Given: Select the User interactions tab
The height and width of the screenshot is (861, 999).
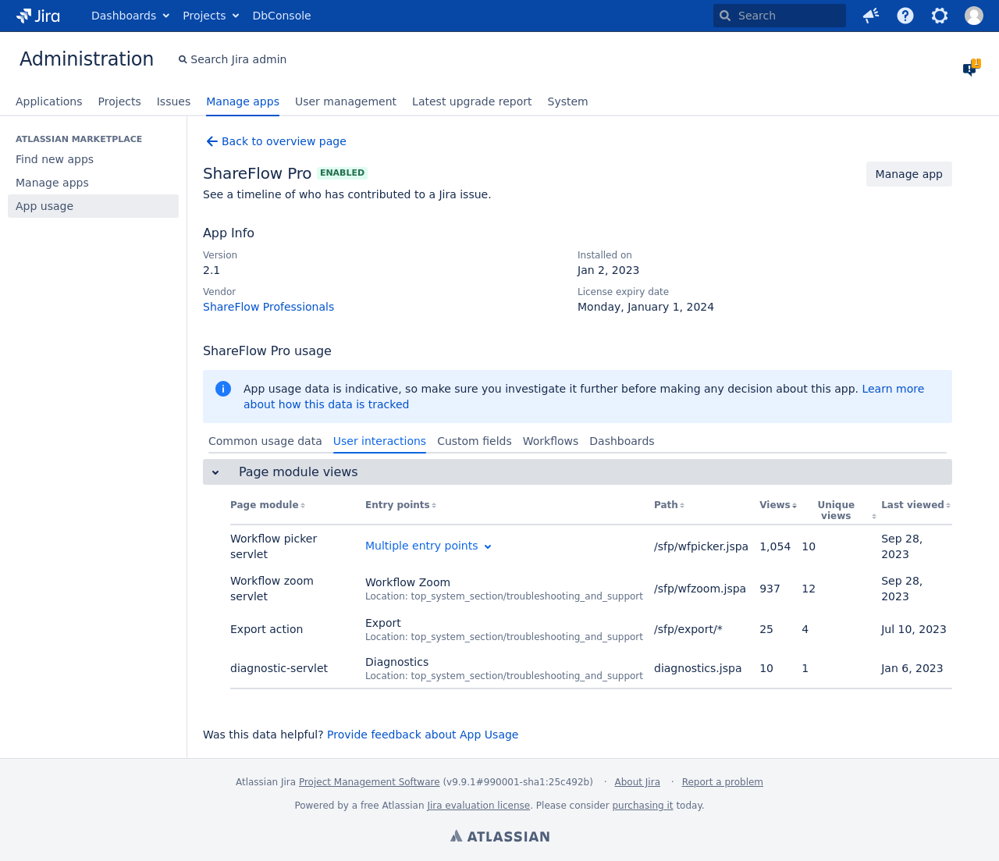Looking at the screenshot, I should click(379, 441).
